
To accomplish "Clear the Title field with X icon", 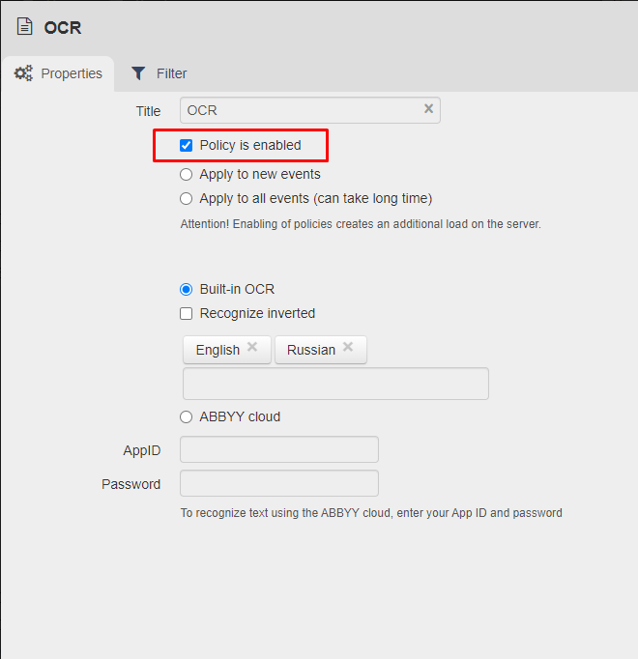I will [428, 109].
